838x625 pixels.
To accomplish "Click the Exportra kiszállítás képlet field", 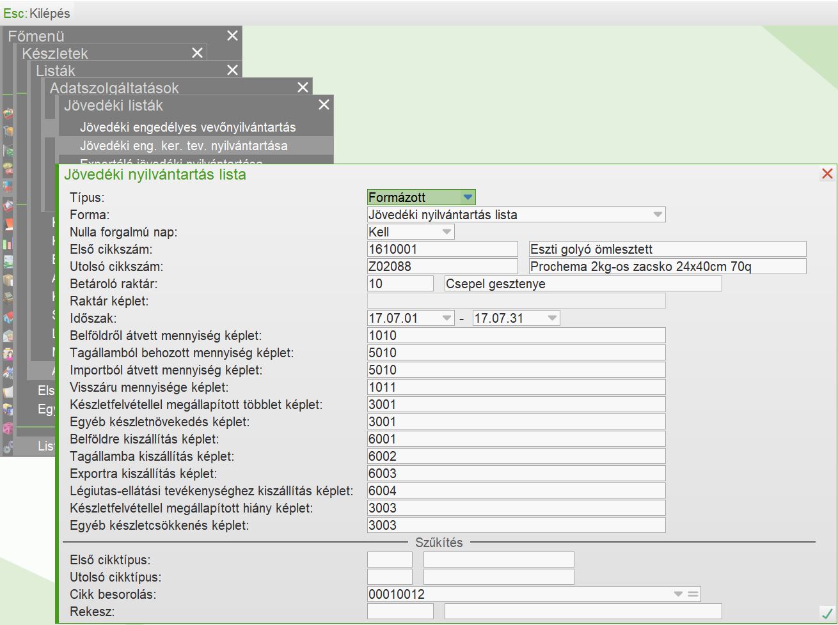I will (x=516, y=474).
